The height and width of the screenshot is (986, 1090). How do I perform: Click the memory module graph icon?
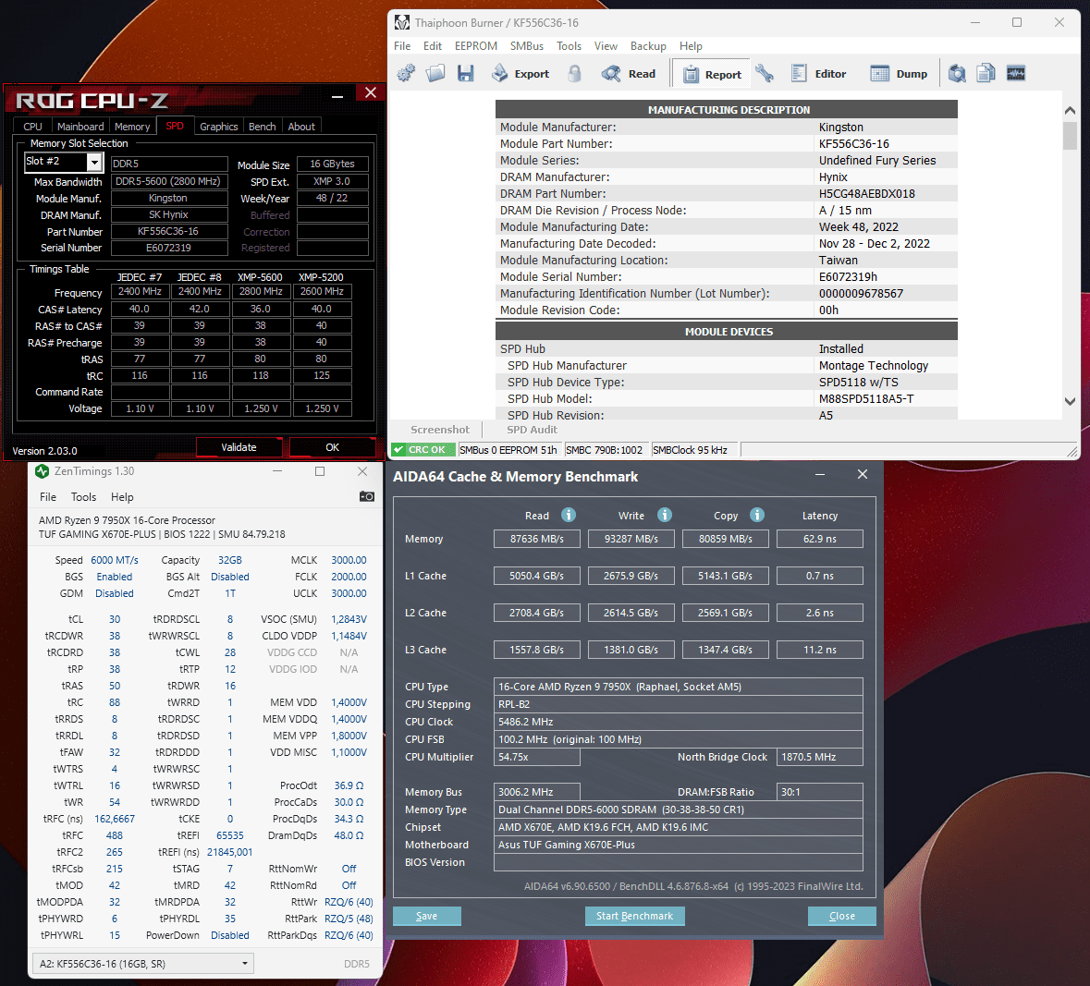(x=1016, y=73)
